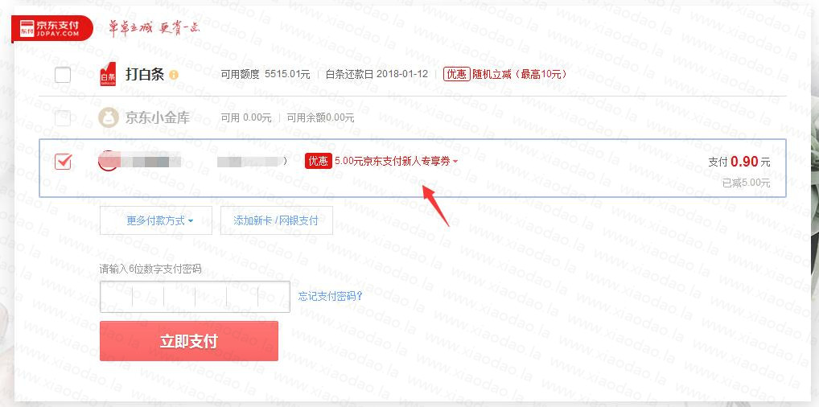The image size is (819, 407).
Task: Click the JD Pay logo
Action: point(52,29)
